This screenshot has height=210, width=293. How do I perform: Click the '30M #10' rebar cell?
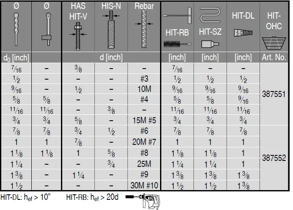[144, 185]
